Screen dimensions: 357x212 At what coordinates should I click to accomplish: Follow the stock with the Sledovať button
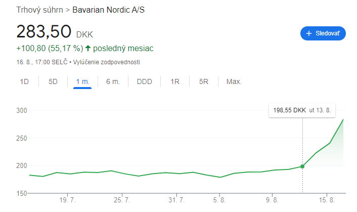pos(323,33)
